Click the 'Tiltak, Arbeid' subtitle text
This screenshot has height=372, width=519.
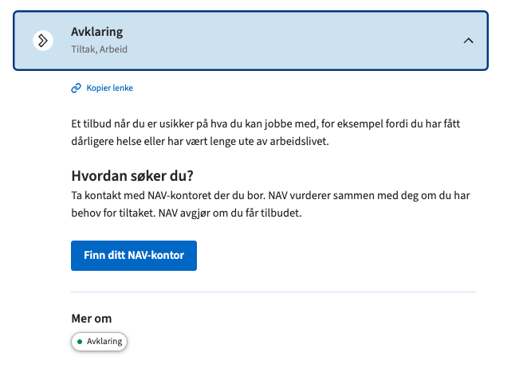100,49
